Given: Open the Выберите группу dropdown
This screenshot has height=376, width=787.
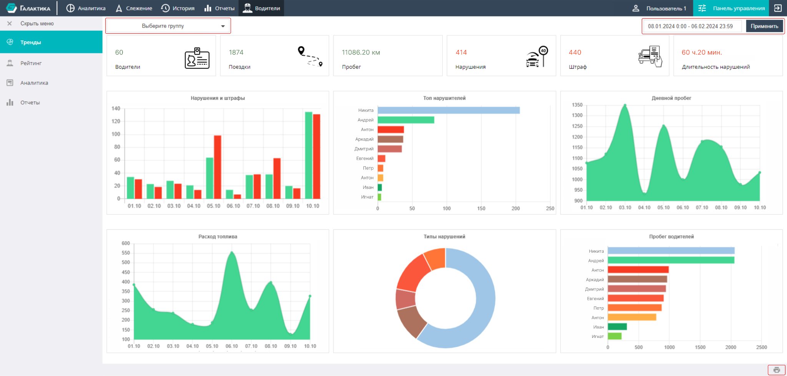Looking at the screenshot, I should (168, 26).
